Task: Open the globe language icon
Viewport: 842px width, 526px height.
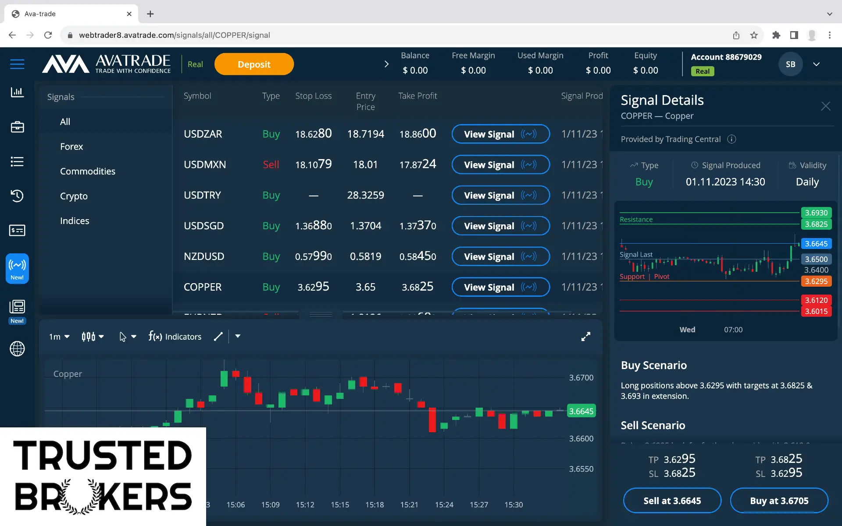Action: (17, 349)
